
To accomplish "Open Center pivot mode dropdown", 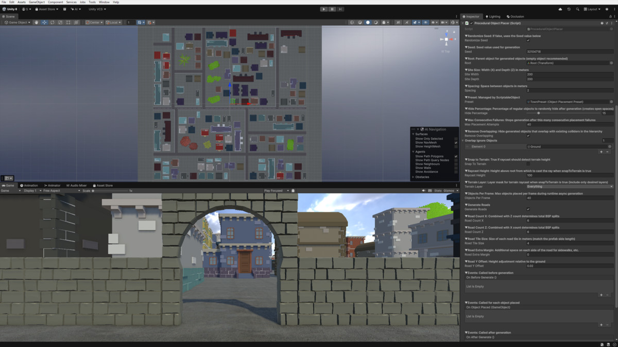I will (x=94, y=23).
